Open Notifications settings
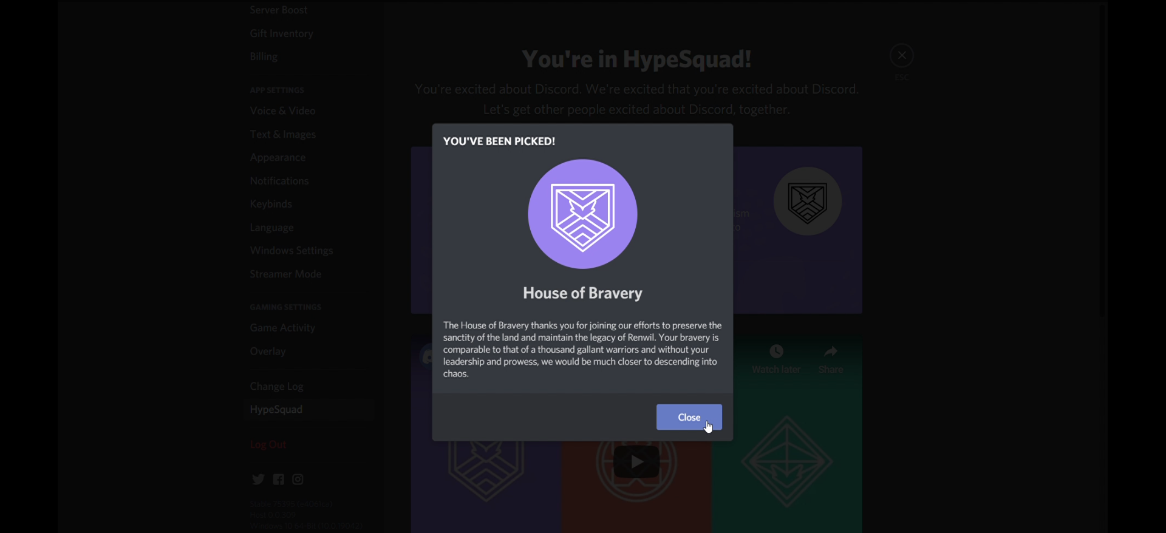The height and width of the screenshot is (533, 1166). (279, 181)
